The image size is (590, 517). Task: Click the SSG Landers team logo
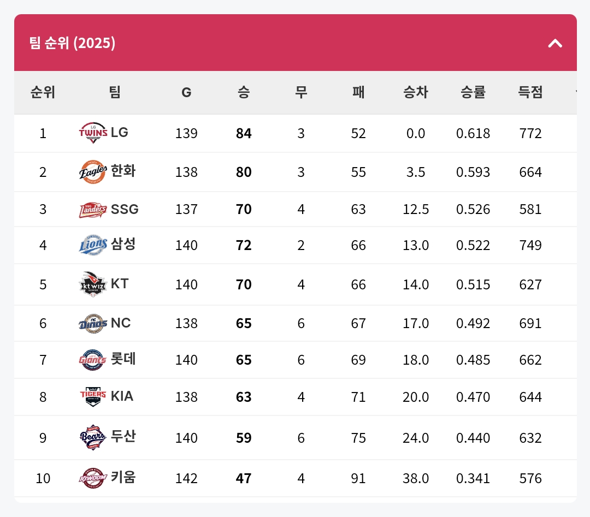(x=93, y=210)
